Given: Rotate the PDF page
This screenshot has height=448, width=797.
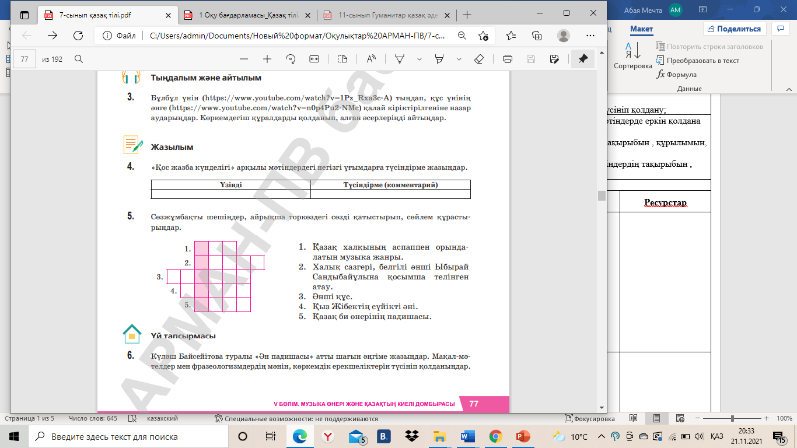Looking at the screenshot, I should (291, 59).
